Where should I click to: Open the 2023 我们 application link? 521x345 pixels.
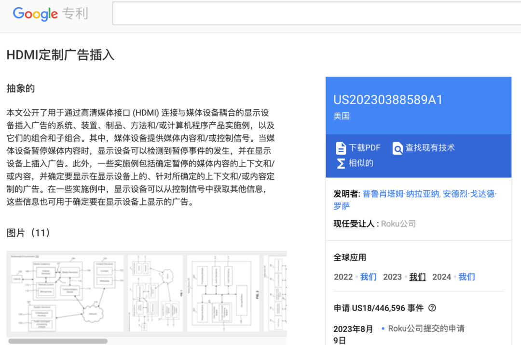click(x=417, y=277)
